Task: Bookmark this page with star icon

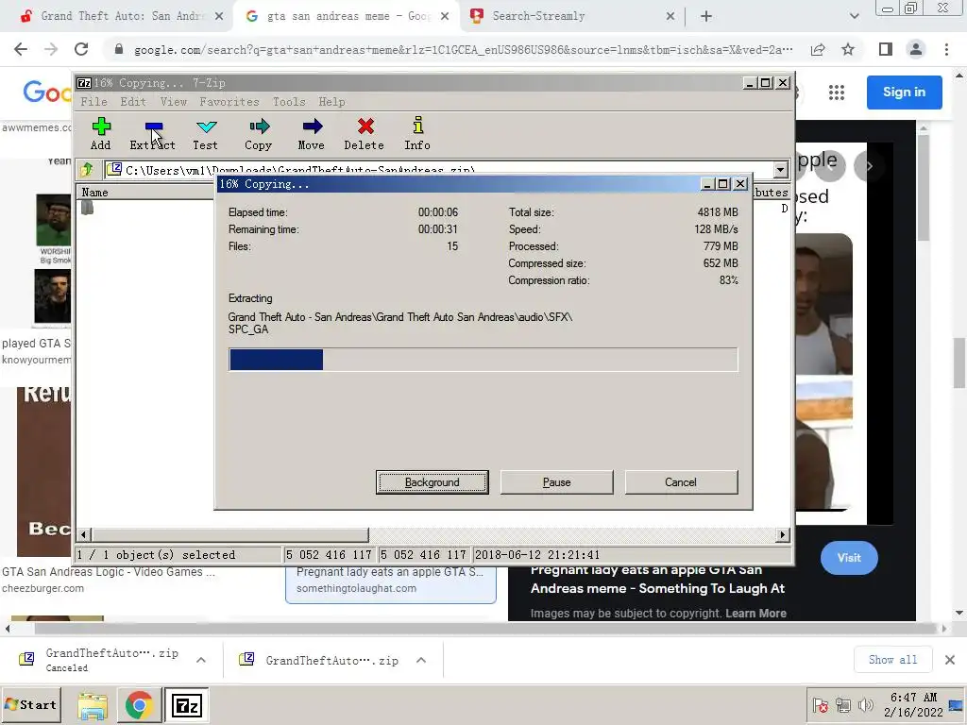Action: tap(848, 49)
